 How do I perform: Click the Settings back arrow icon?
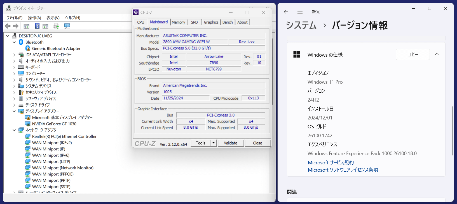[286, 12]
